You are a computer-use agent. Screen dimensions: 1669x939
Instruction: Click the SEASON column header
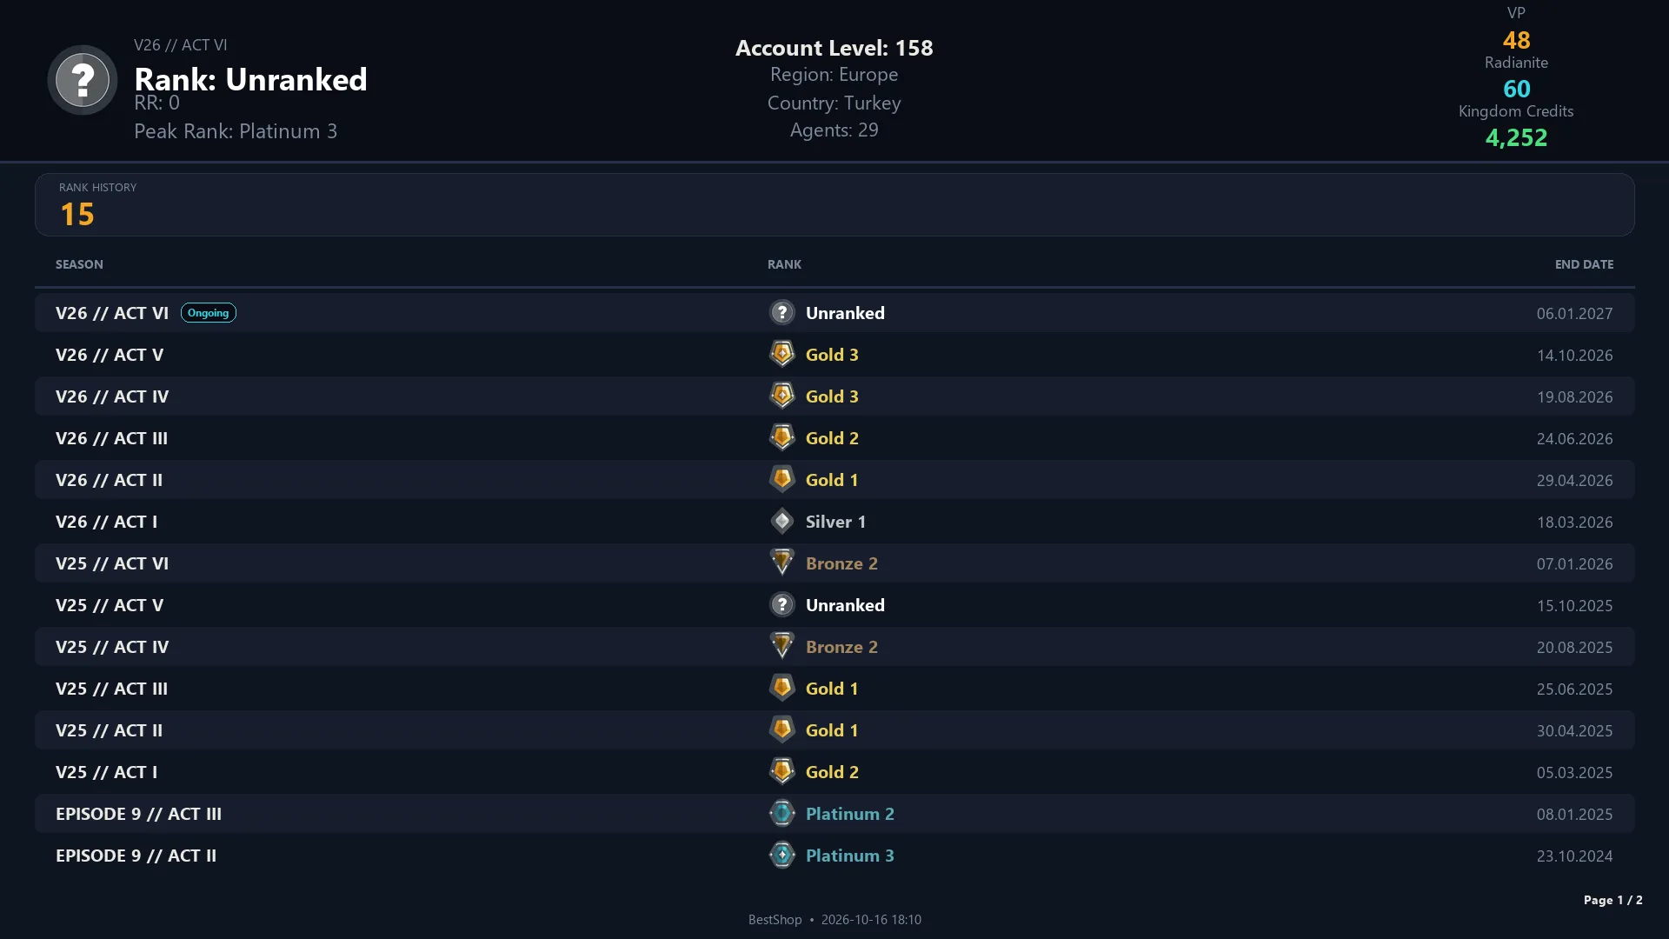point(79,264)
